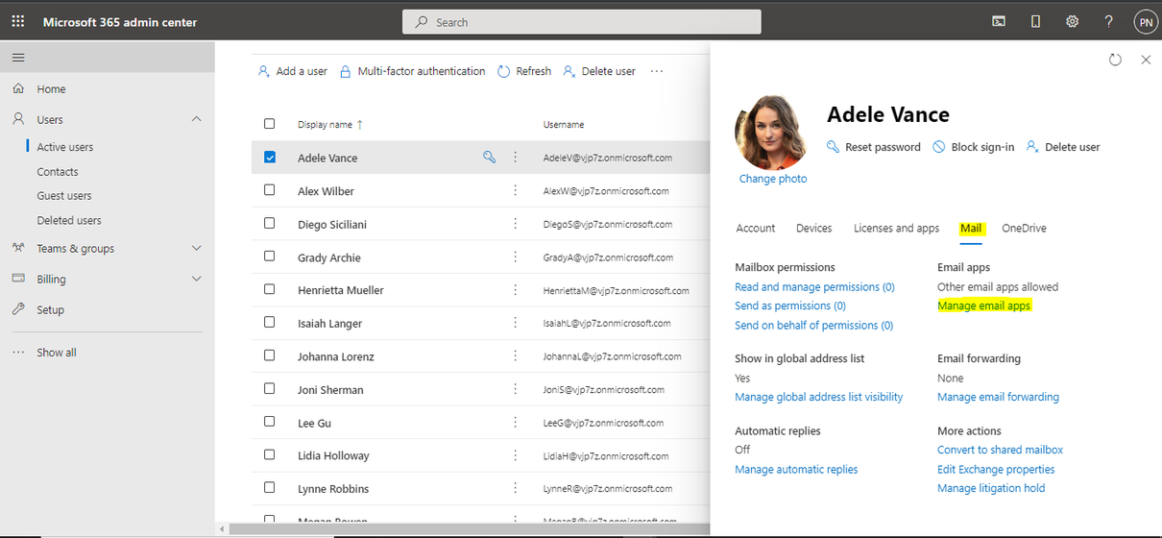Click the Refresh toolbar button

click(524, 71)
